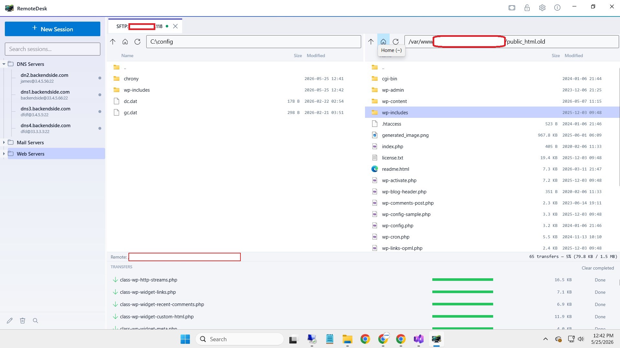620x348 pixels.
Task: Sort remote pane by Modified column
Action: pyautogui.click(x=573, y=56)
